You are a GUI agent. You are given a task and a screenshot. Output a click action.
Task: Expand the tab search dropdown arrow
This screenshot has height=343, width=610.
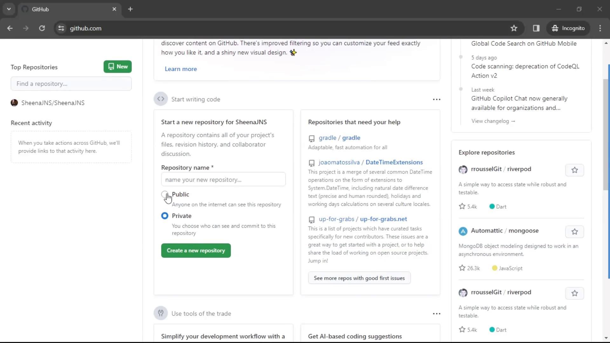9,9
